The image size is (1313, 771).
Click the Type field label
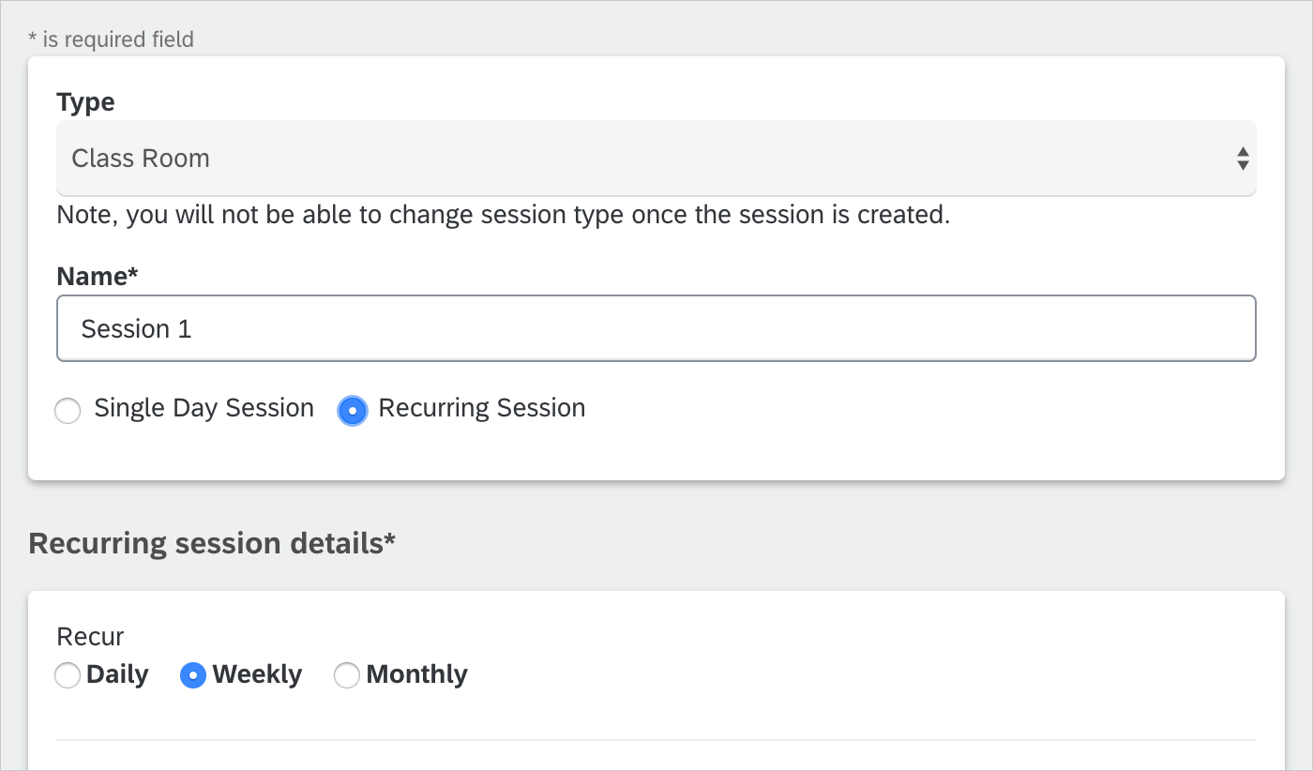click(84, 102)
